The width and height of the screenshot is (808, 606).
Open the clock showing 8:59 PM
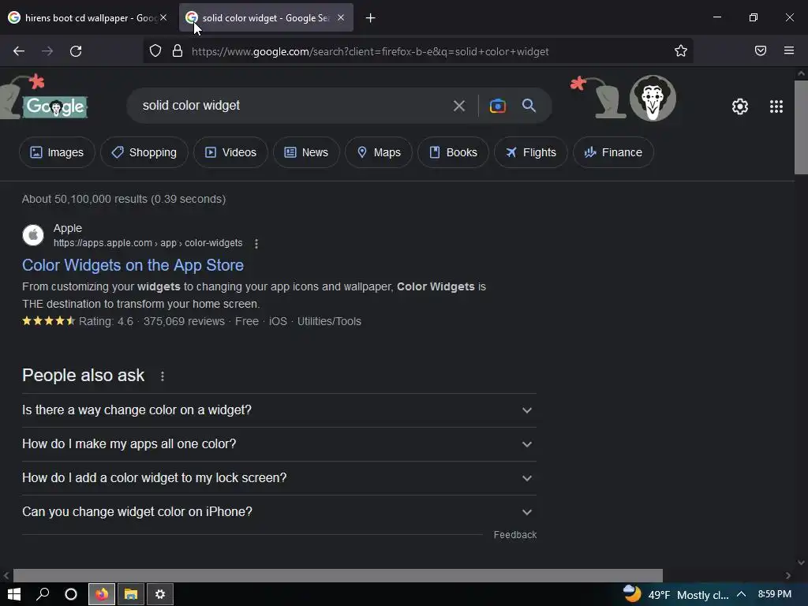tap(775, 594)
